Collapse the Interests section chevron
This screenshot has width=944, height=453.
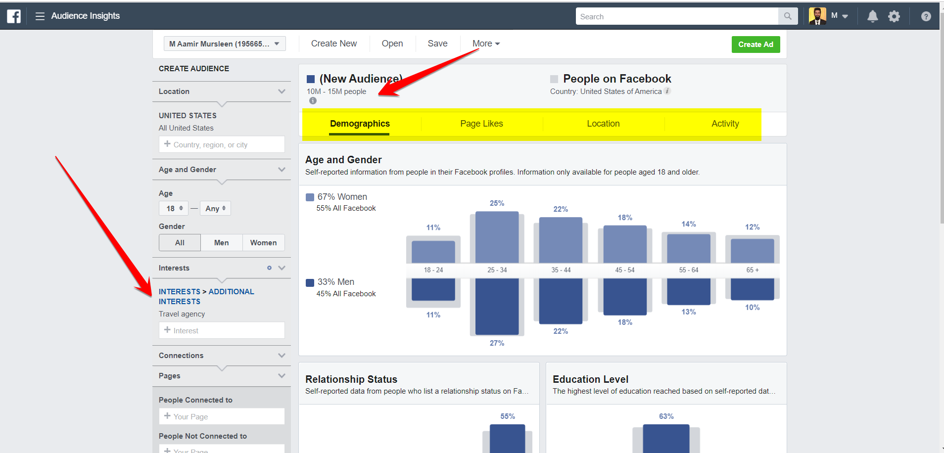[282, 268]
